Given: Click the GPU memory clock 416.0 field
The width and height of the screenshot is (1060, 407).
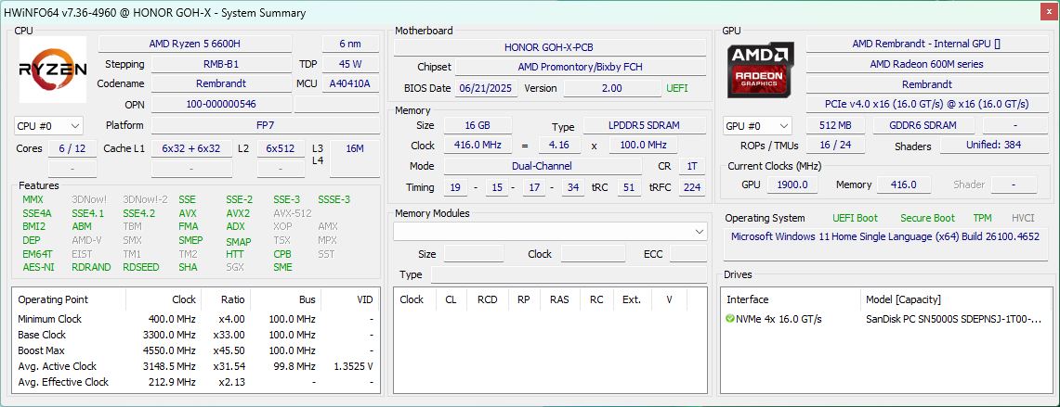Looking at the screenshot, I should [904, 184].
